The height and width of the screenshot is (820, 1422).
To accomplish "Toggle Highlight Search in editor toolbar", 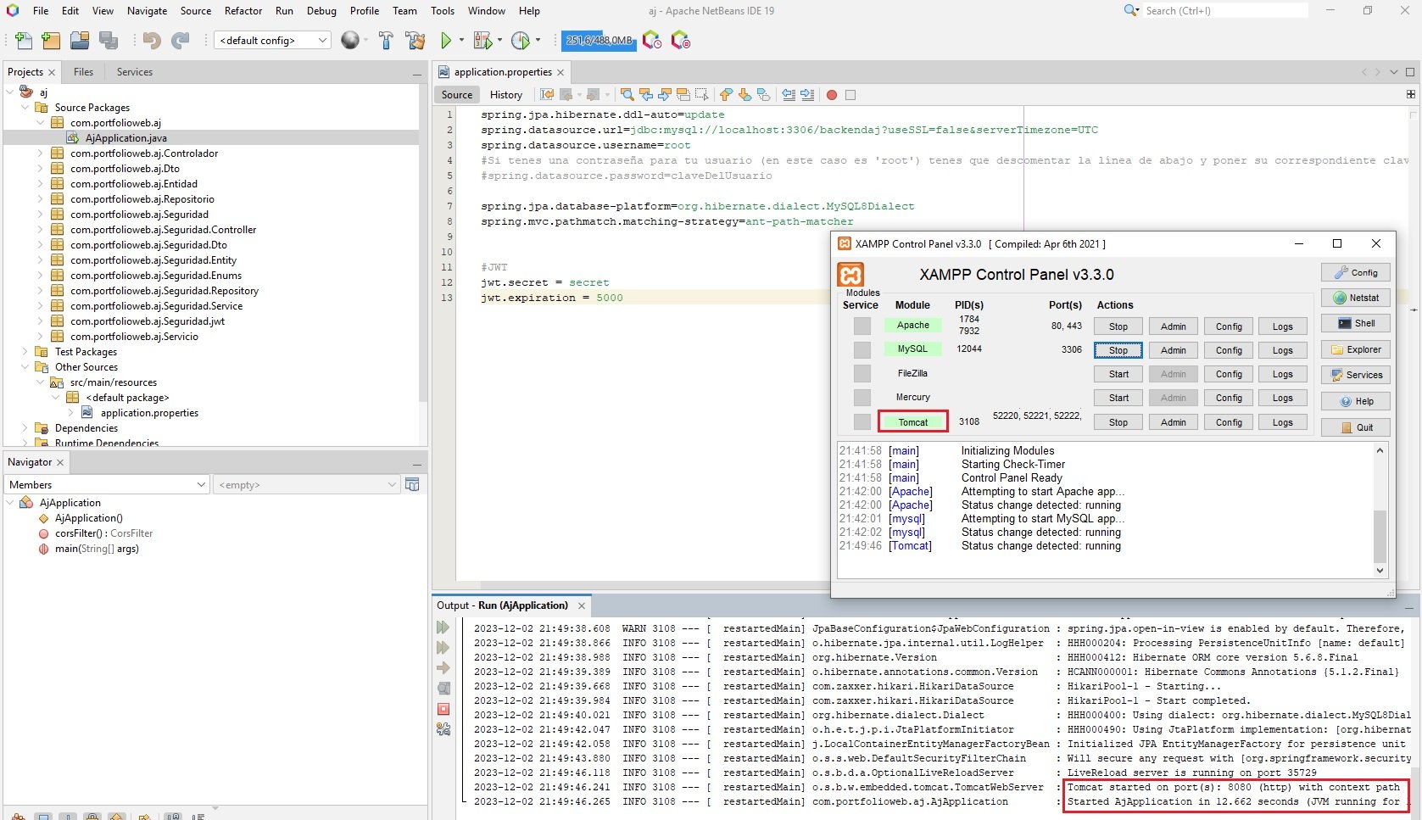I will [x=683, y=94].
